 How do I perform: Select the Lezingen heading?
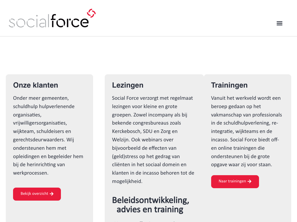point(128,85)
